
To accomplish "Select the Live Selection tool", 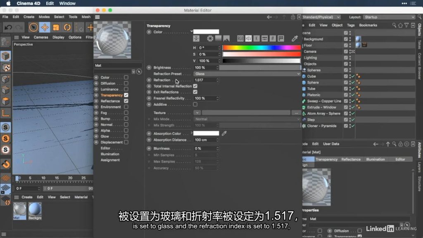I will (x=33, y=27).
